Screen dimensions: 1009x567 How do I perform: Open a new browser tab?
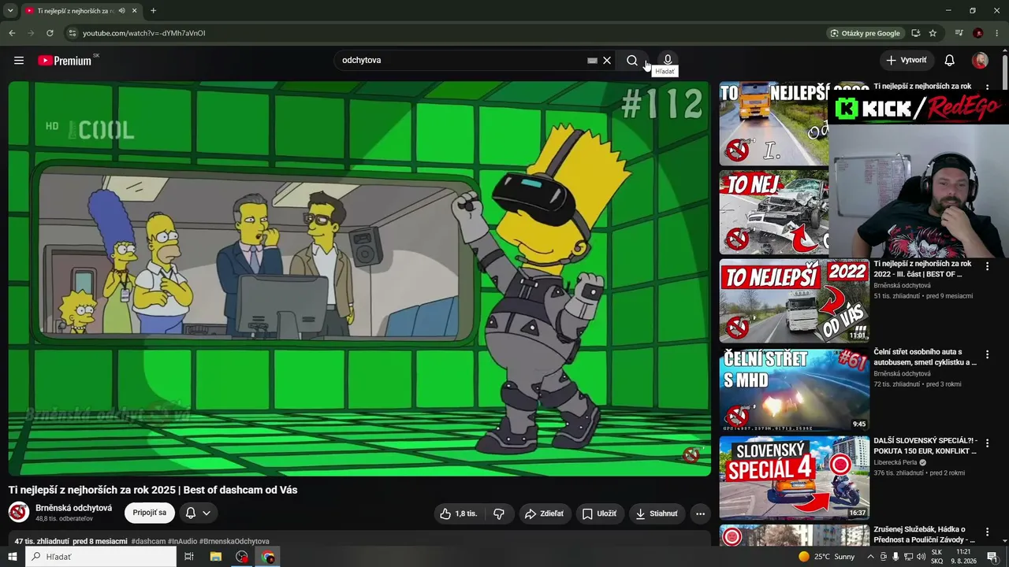(153, 11)
